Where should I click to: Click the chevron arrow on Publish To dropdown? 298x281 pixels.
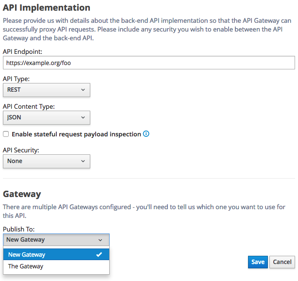point(100,240)
